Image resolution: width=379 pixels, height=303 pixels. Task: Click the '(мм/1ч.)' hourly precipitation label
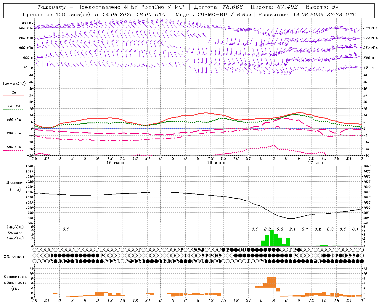pos(15,238)
